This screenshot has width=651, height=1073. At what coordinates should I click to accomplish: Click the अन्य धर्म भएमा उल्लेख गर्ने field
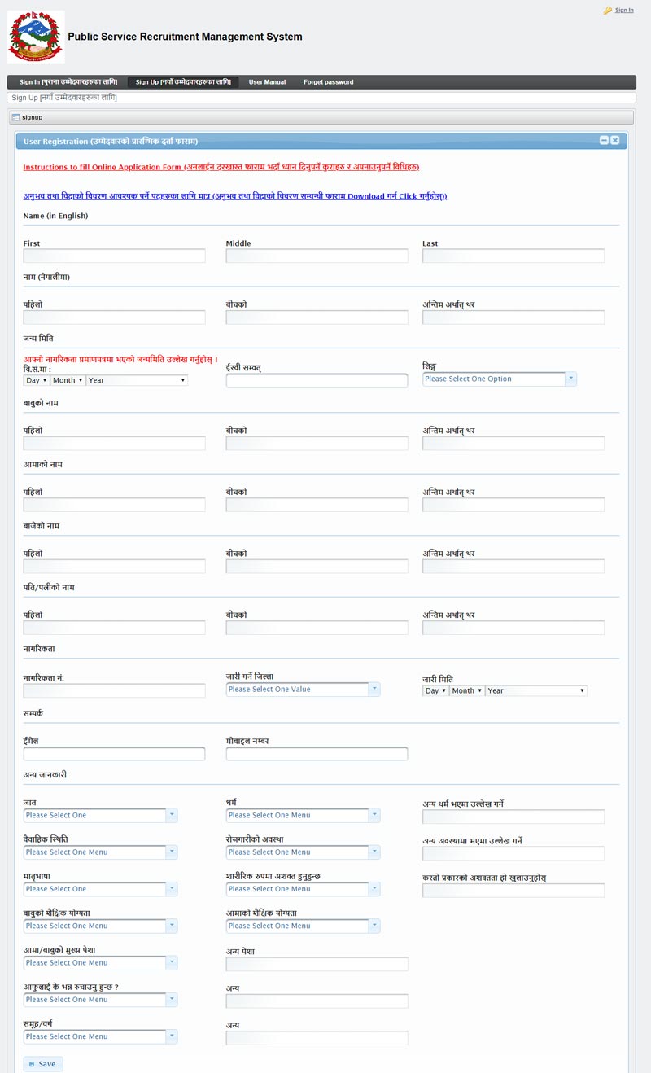coord(513,817)
